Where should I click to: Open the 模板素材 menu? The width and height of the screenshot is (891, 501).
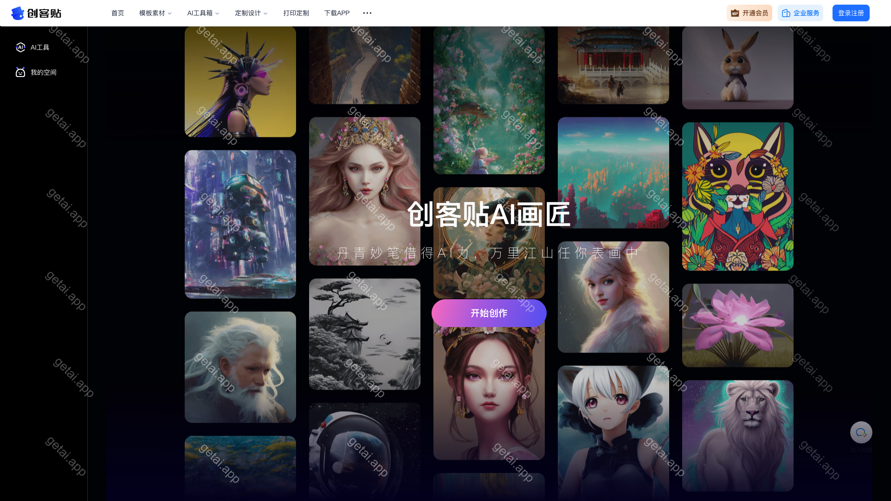(155, 13)
